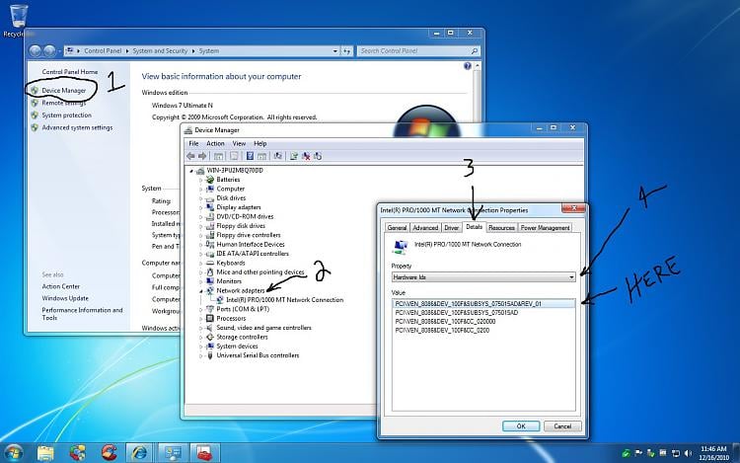Click System and Security breadcrumb segment
The width and height of the screenshot is (740, 463).
coord(160,51)
